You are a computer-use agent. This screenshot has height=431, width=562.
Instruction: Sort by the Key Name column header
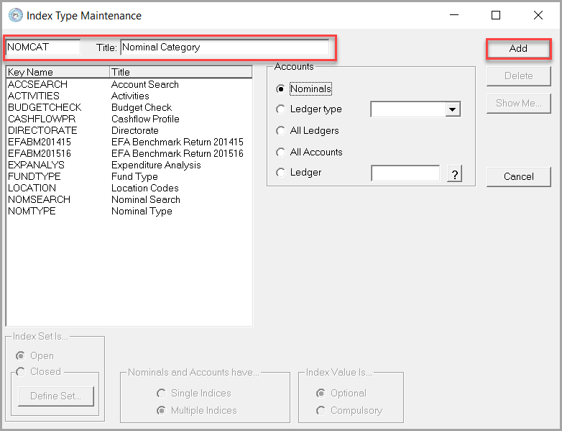tap(57, 72)
